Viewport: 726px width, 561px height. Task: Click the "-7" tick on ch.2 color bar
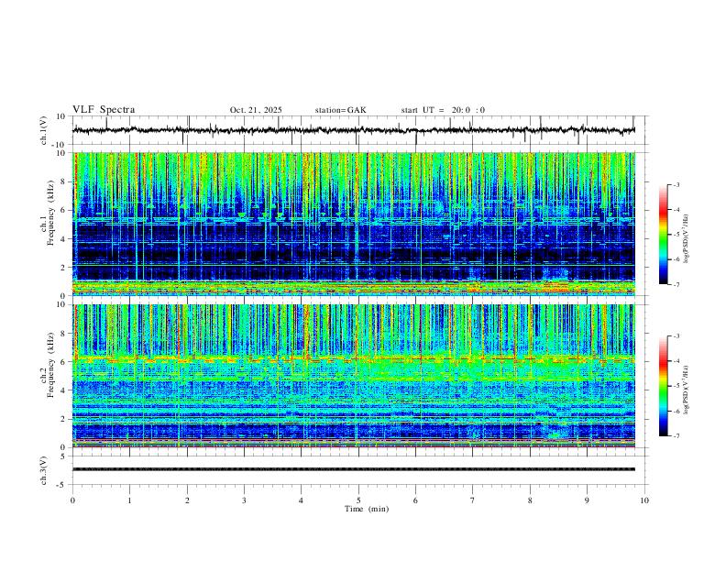tap(676, 435)
